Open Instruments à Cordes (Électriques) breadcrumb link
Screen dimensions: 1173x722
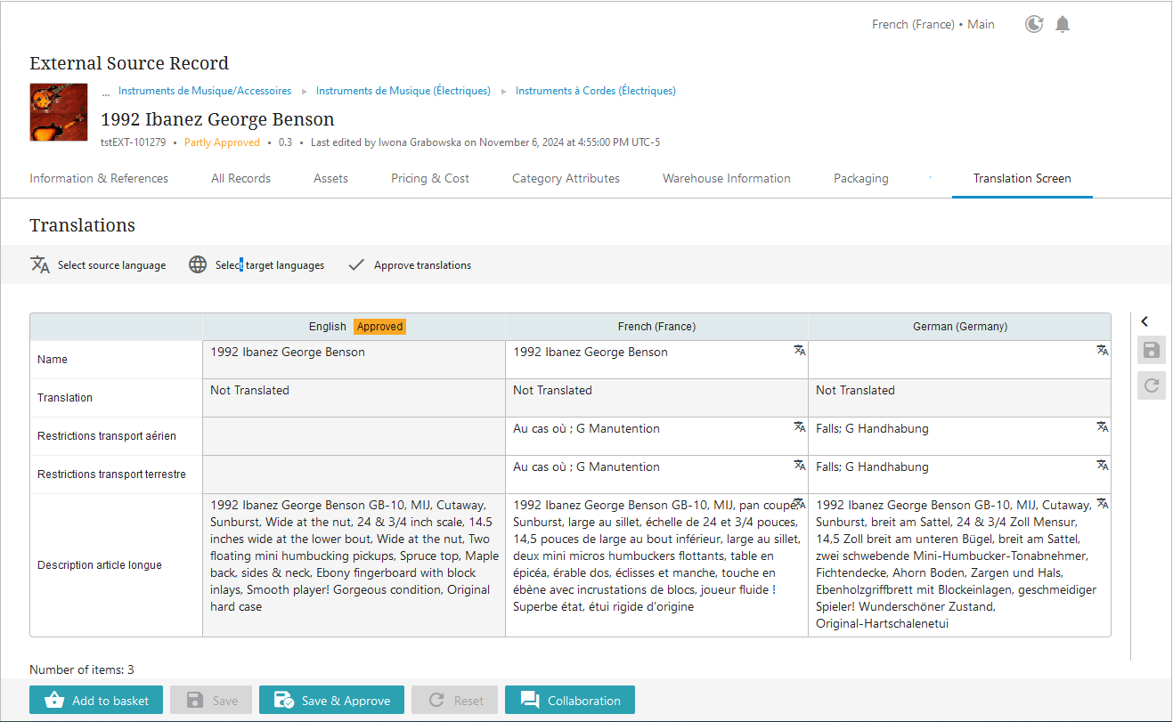coord(595,91)
